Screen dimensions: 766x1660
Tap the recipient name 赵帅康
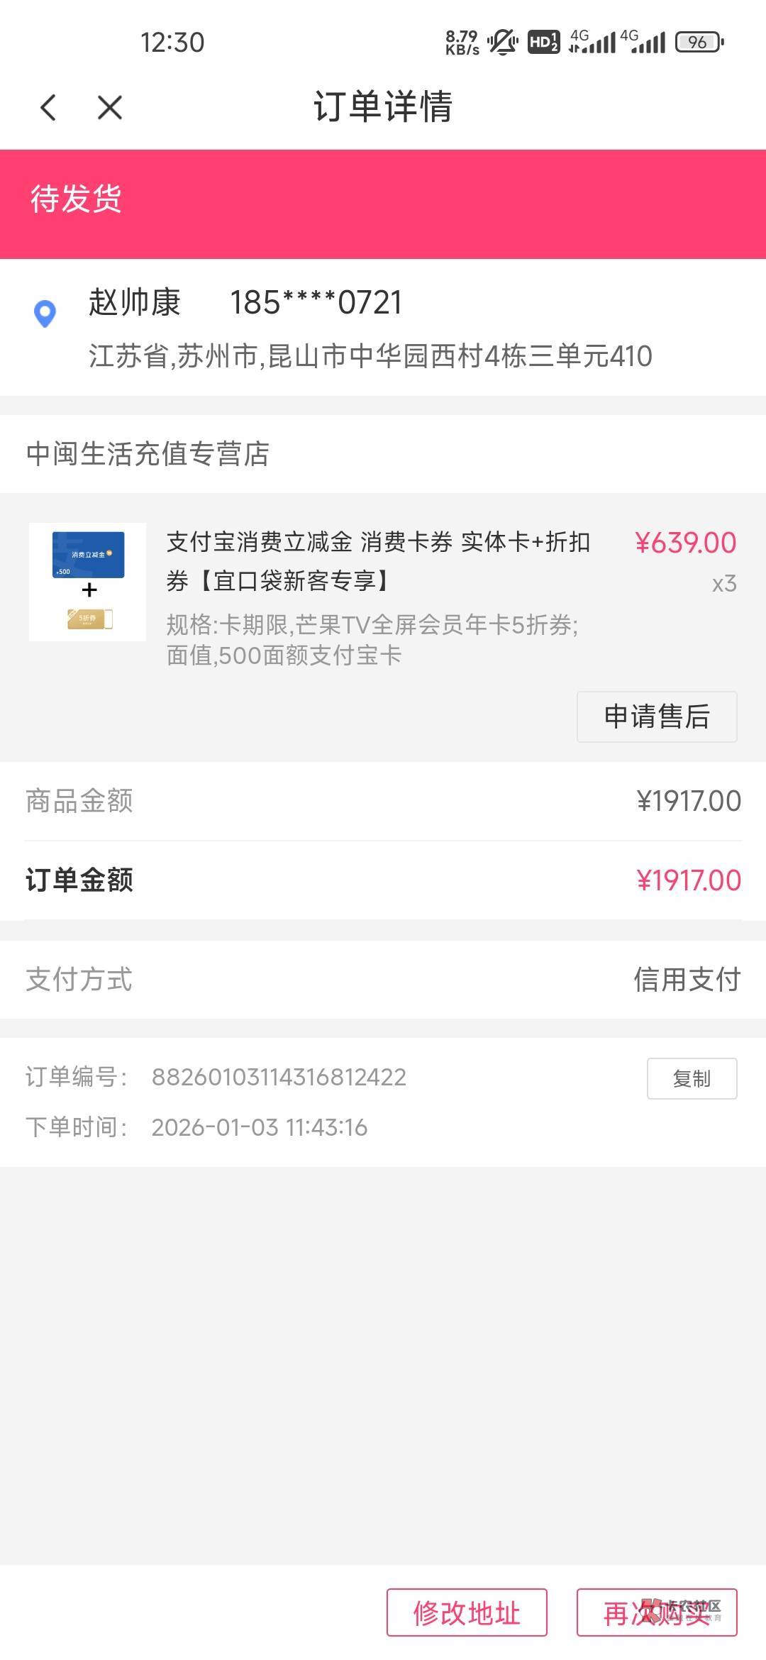(135, 303)
